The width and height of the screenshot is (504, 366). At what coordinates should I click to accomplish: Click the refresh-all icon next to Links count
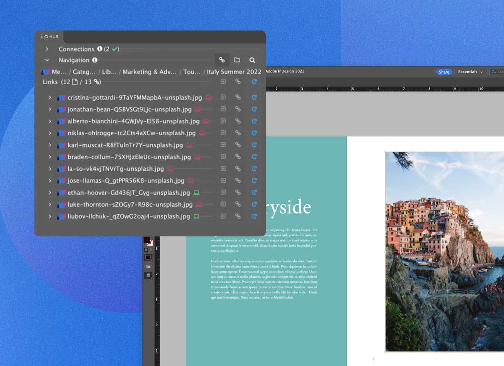click(254, 82)
